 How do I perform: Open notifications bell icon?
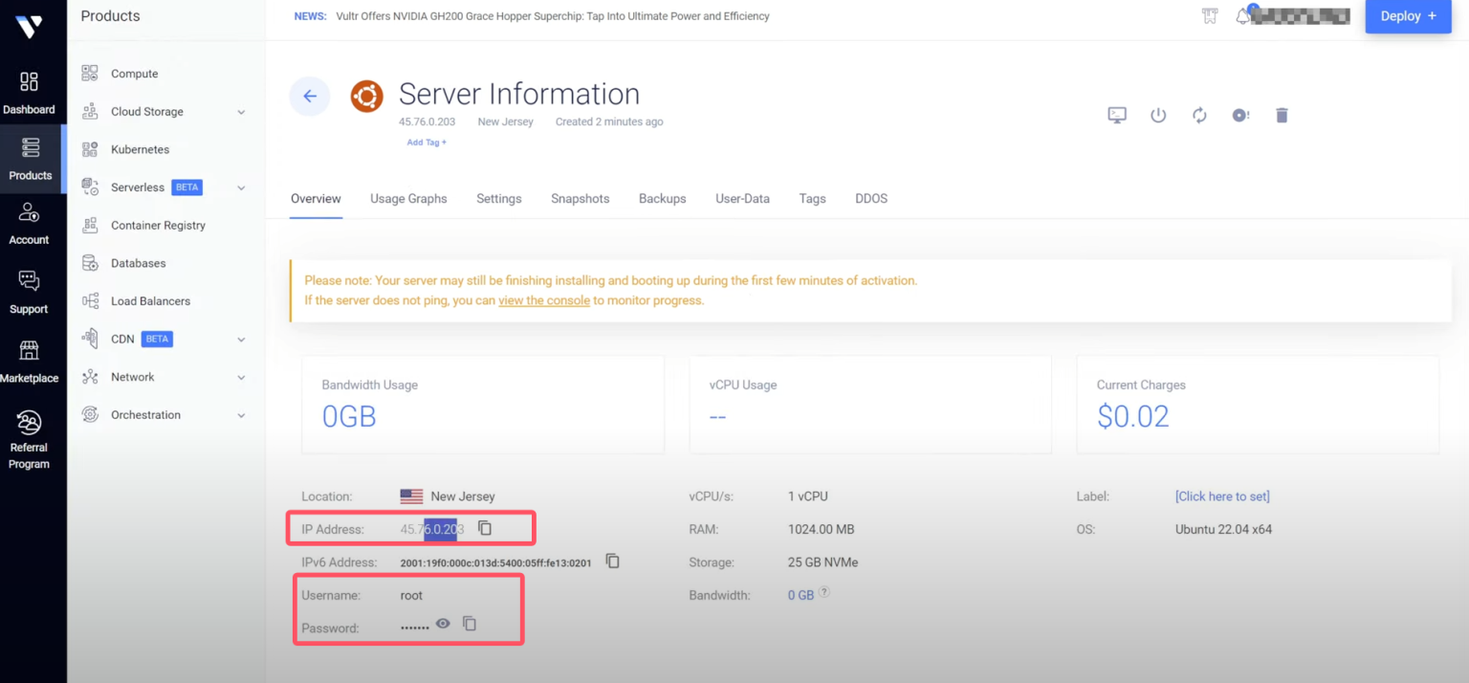coord(1243,16)
